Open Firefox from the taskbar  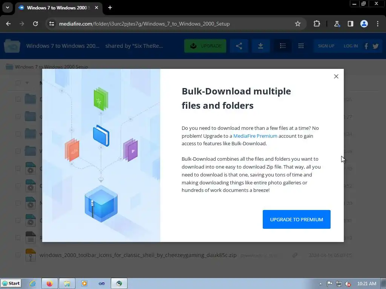click(x=50, y=284)
